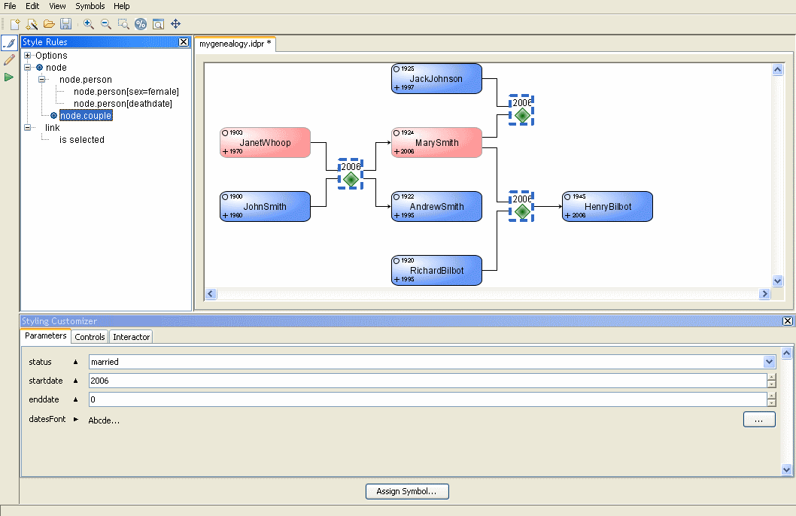Click the New document toolbar icon
796x516 pixels.
pyautogui.click(x=14, y=24)
